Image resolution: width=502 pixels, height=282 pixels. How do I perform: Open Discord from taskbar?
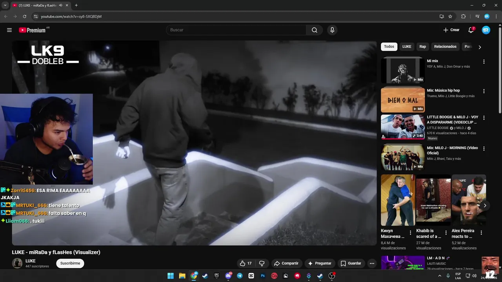[228, 276]
